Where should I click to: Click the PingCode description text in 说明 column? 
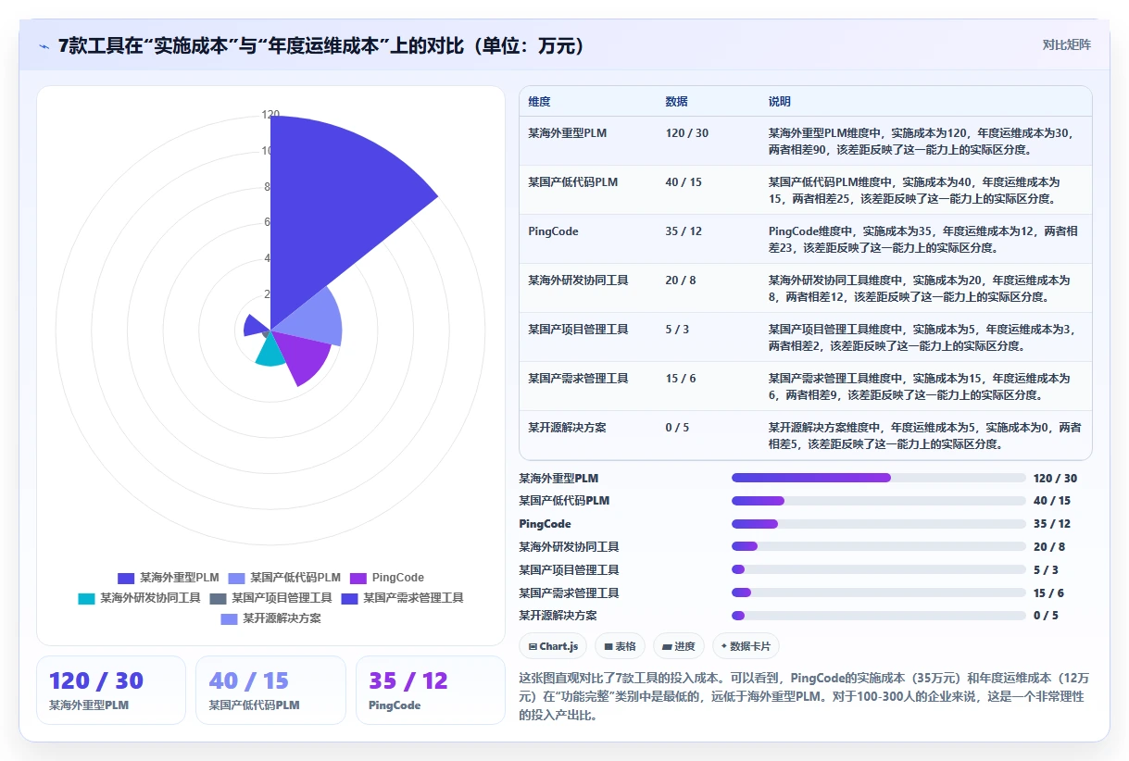(922, 239)
